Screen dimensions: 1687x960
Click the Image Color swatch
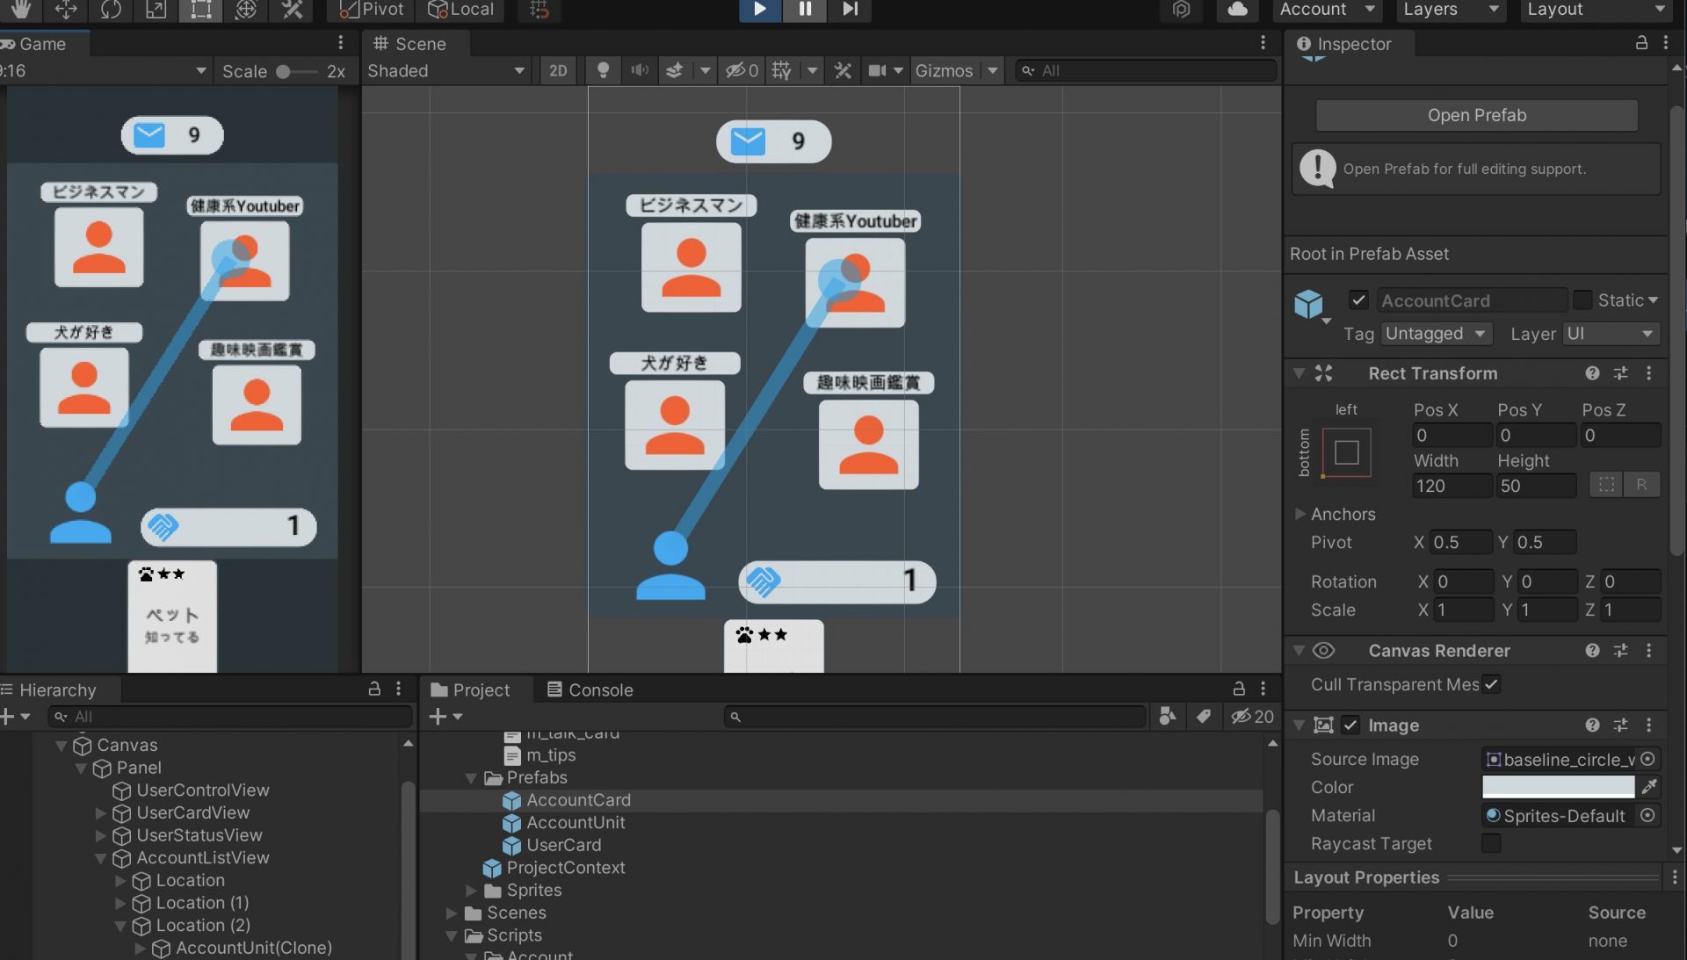pos(1558,787)
